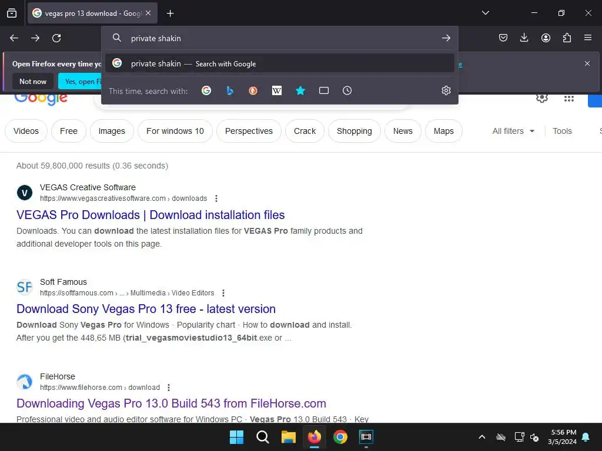Switch to Firefox in the taskbar
Screen dimensions: 602x451
pos(315,437)
